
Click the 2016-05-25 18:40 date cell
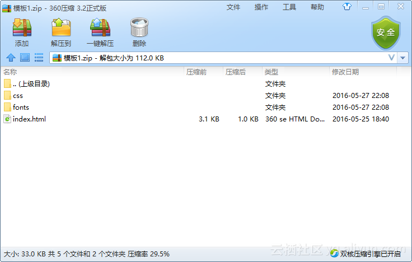360,119
